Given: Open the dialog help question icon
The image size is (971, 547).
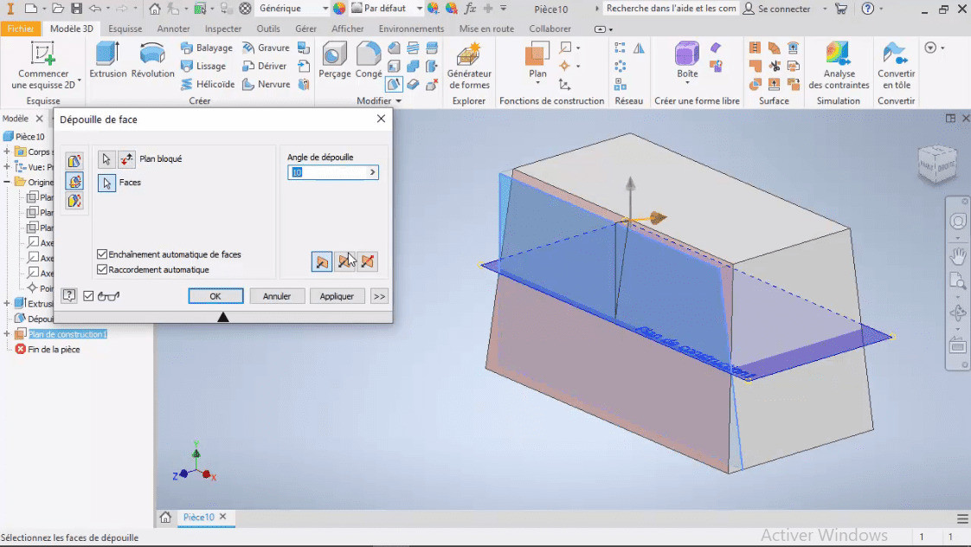Looking at the screenshot, I should [68, 296].
